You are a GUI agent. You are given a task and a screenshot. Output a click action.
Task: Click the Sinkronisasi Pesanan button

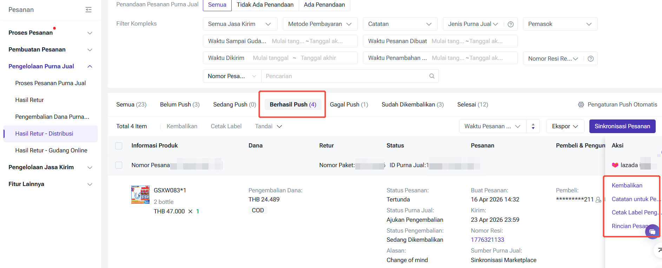(622, 126)
